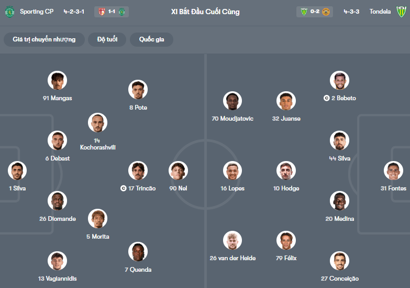
Task: Open the 1-1 last match result badge
Action: coord(112,12)
